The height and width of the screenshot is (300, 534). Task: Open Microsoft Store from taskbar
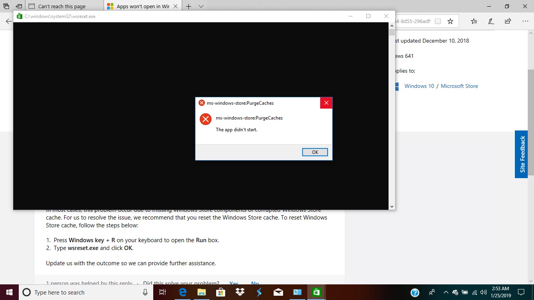[x=221, y=292]
